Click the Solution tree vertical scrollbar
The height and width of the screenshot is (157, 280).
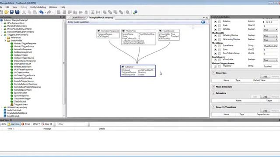[64, 62]
